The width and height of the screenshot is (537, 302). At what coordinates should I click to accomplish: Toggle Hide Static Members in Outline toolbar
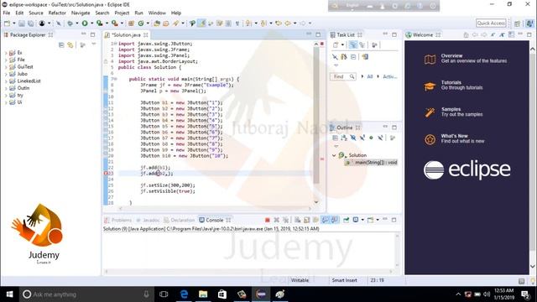(362, 138)
